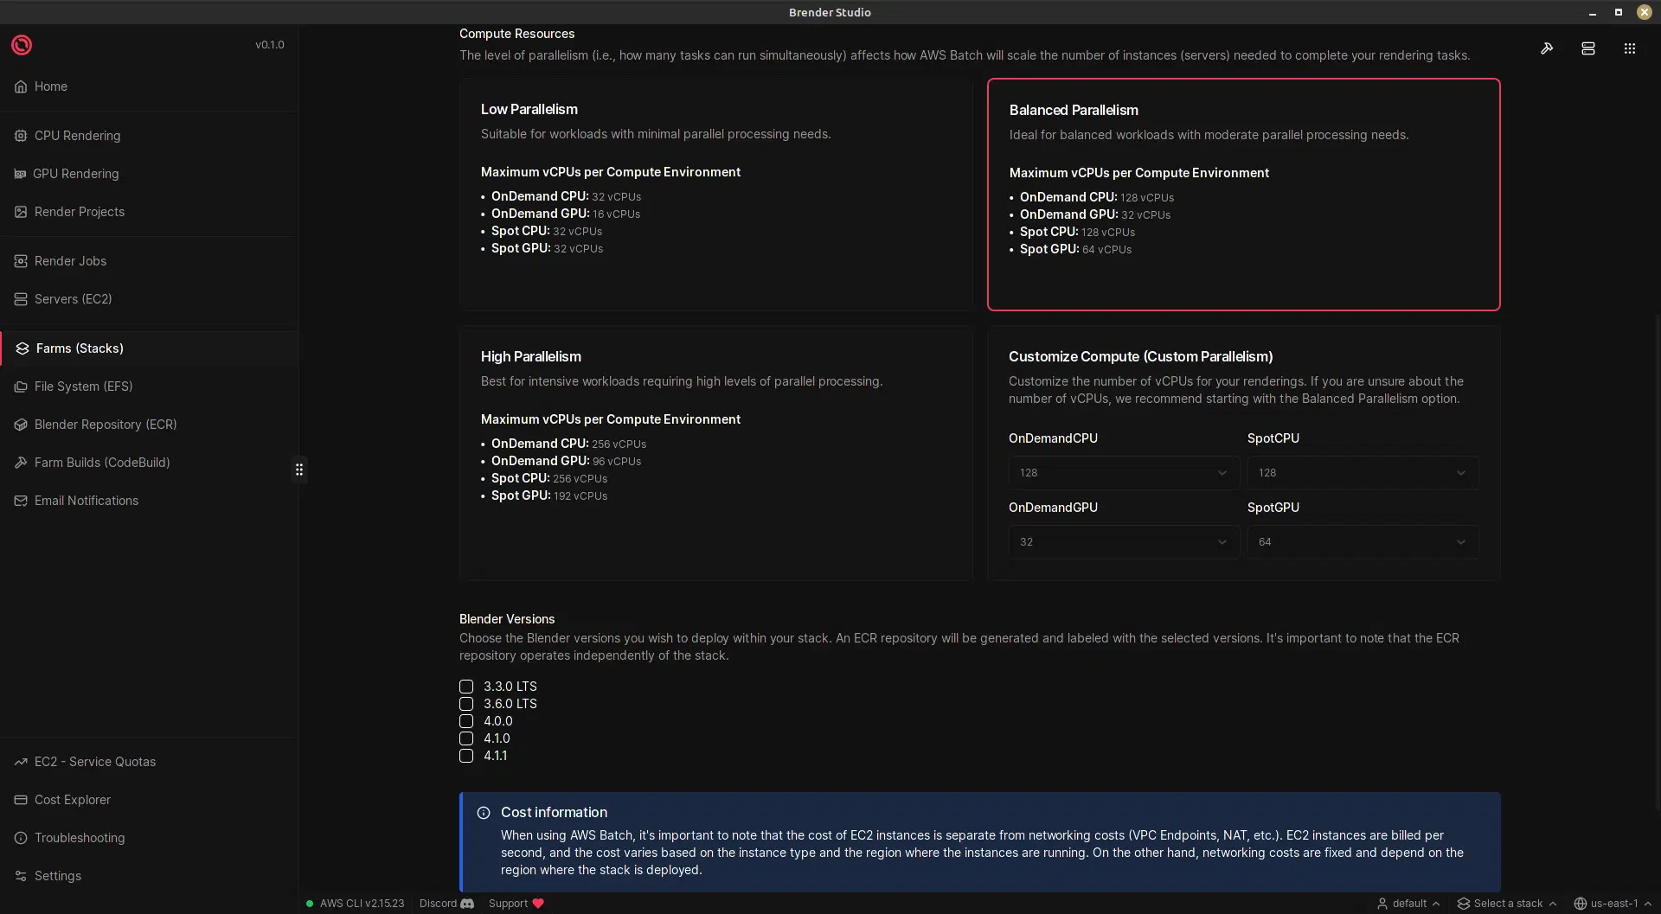Open the Select a stack picker
The width and height of the screenshot is (1661, 914).
[x=1507, y=904]
